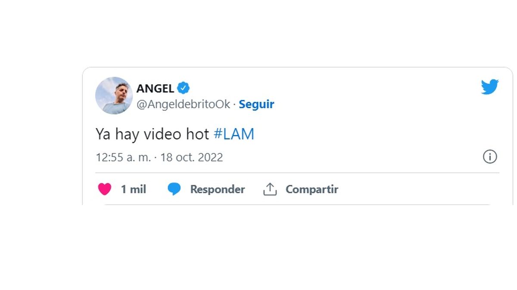Open the #LAM hashtag
Screen dimensions: 517x290
[234, 134]
